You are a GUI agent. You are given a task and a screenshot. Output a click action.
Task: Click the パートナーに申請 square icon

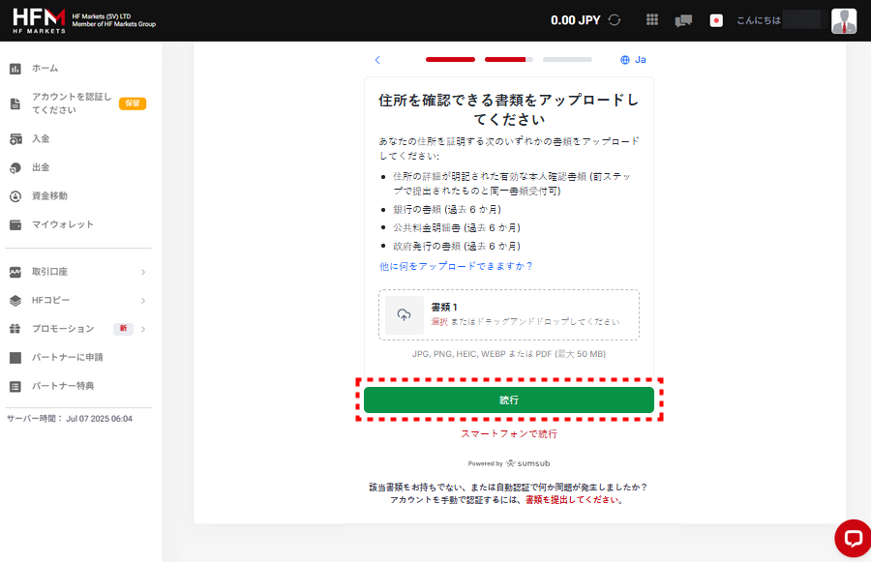(x=15, y=358)
